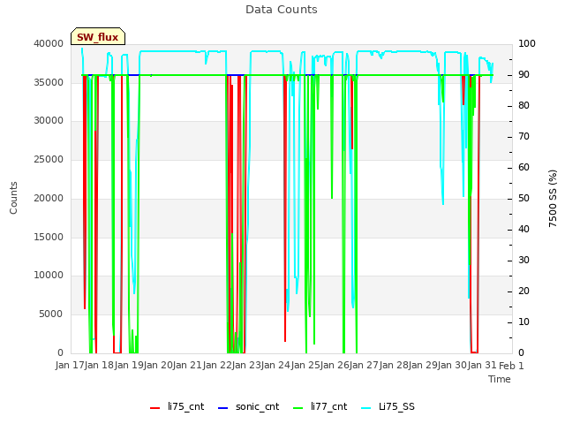Click the 90 right-axis tick label

[x=524, y=74]
